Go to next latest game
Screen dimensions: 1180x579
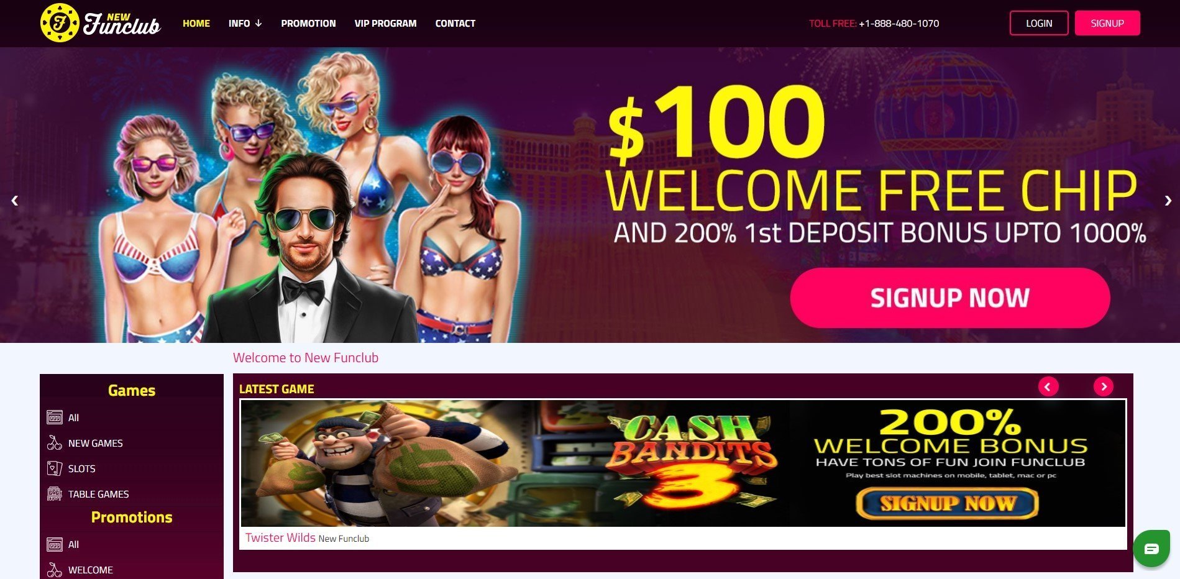pos(1104,386)
